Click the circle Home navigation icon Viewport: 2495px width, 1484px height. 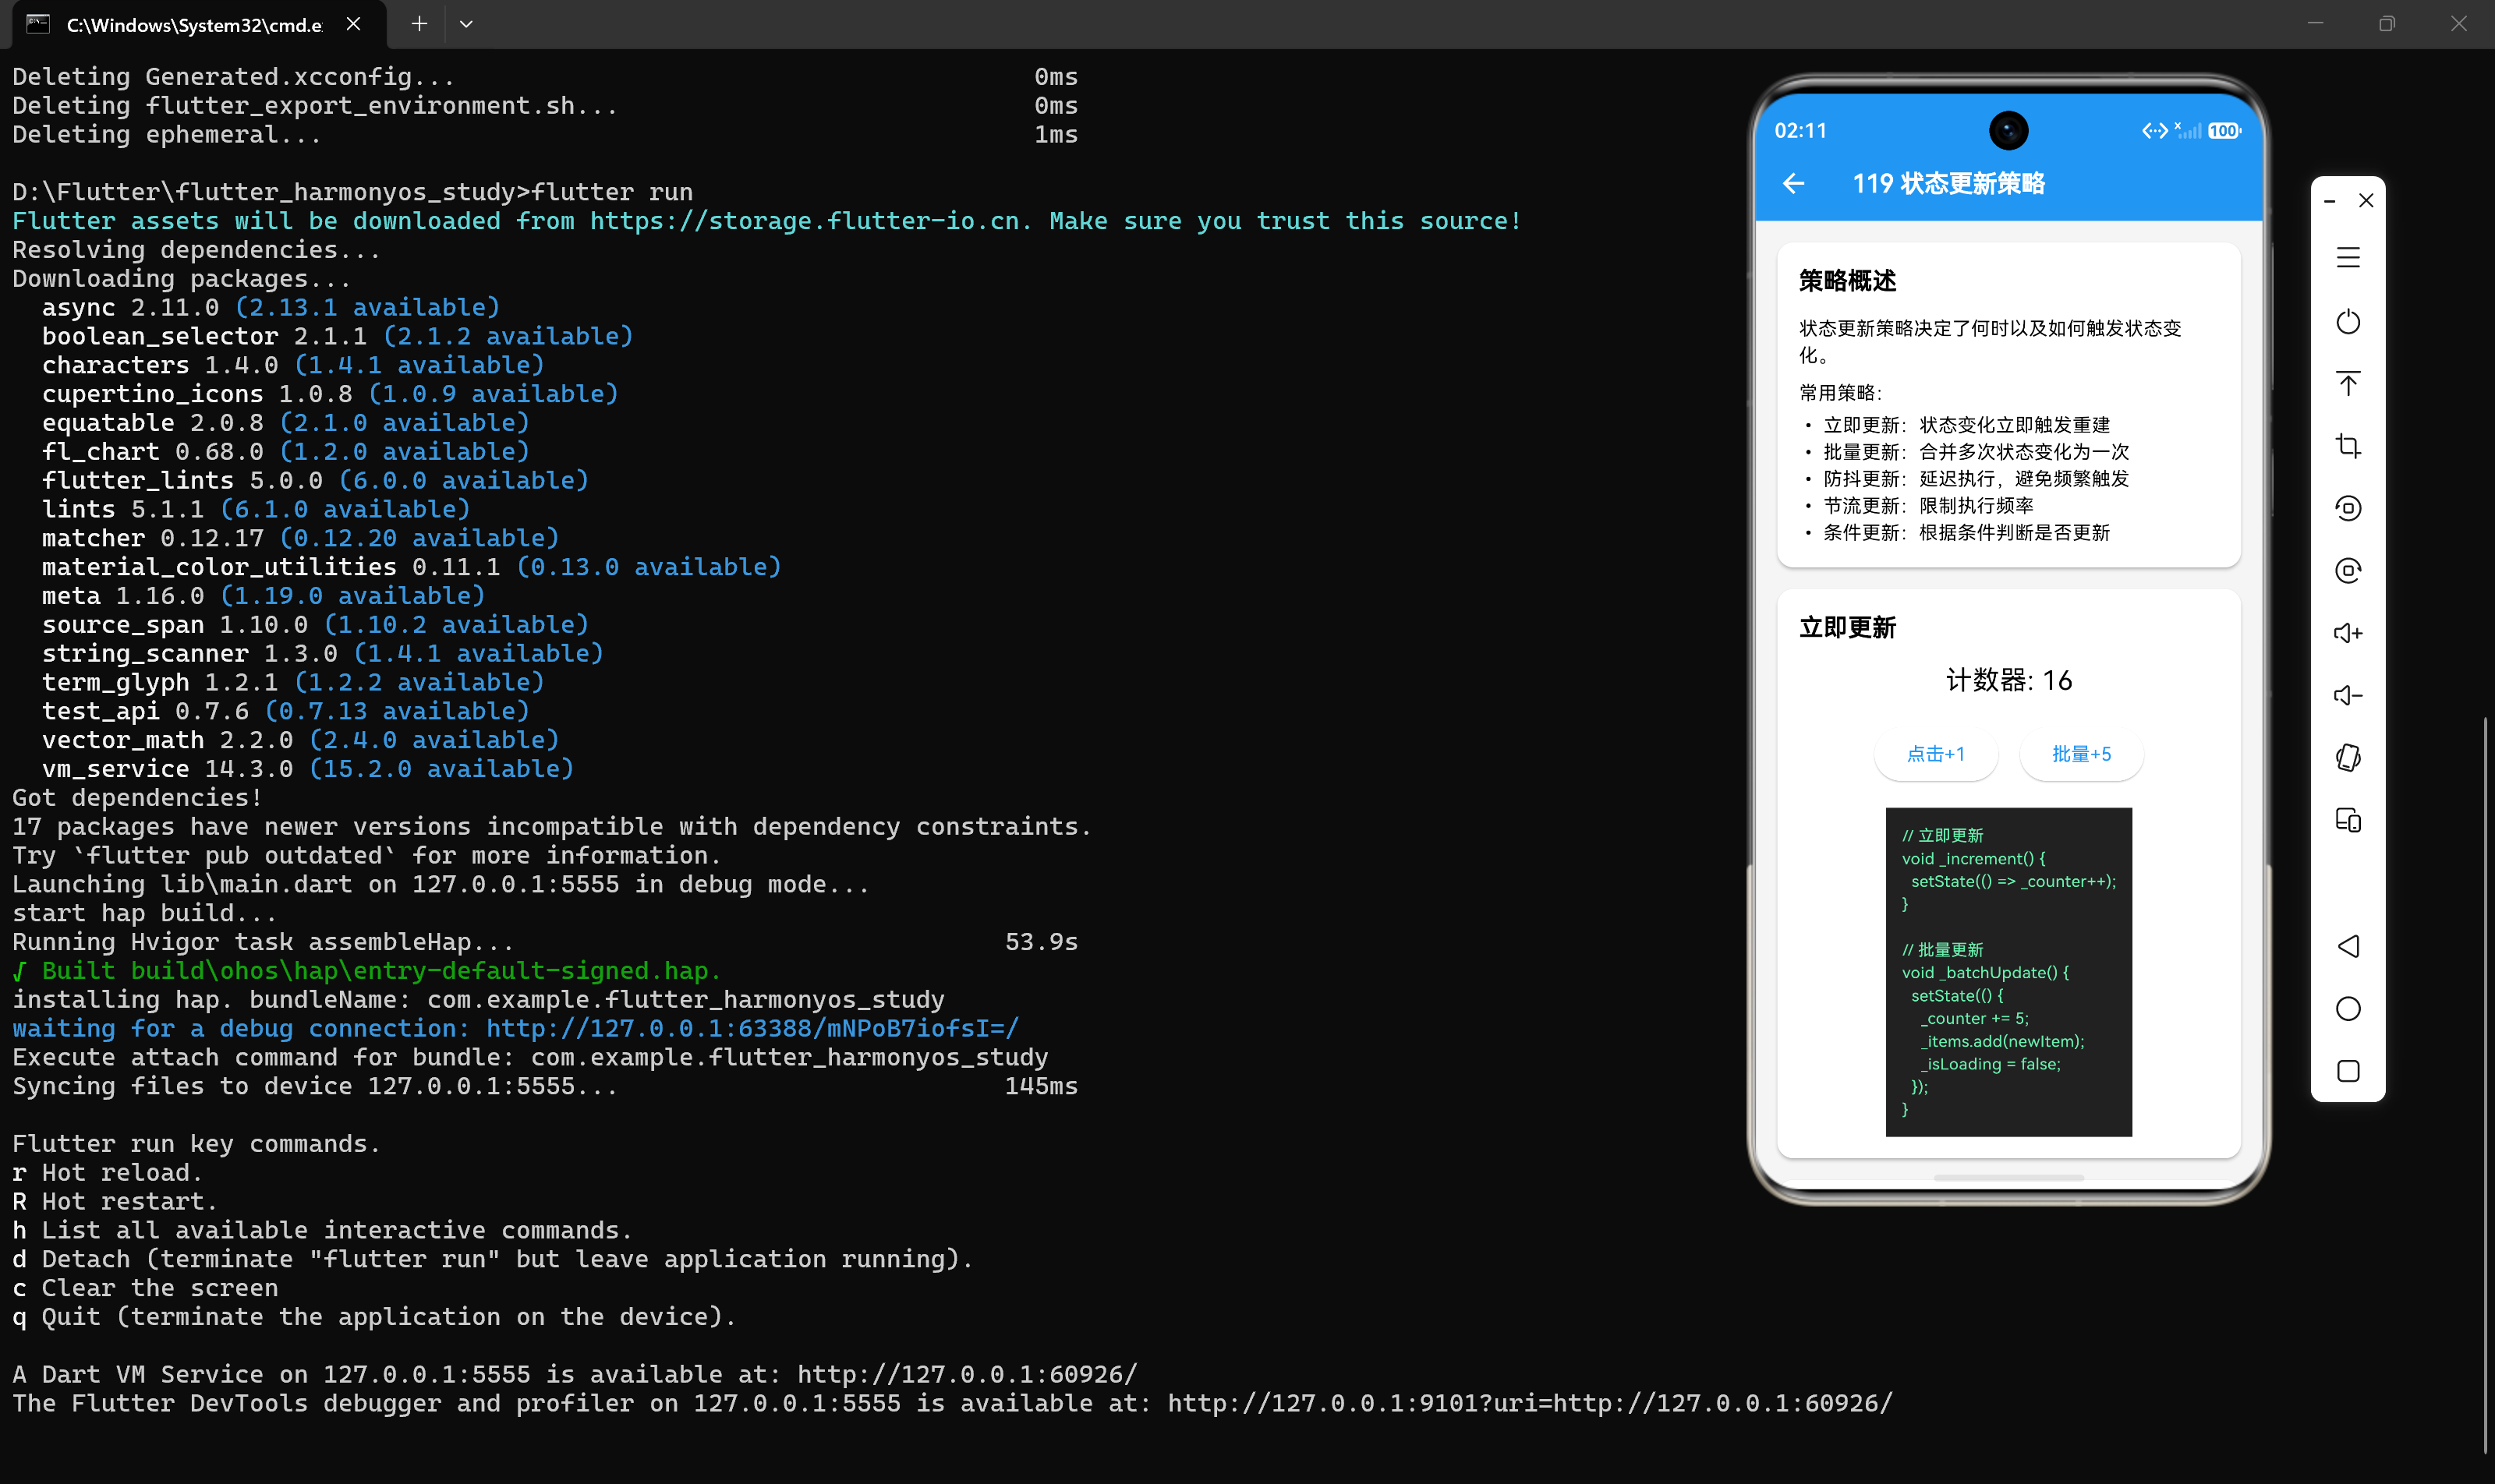point(2348,1008)
